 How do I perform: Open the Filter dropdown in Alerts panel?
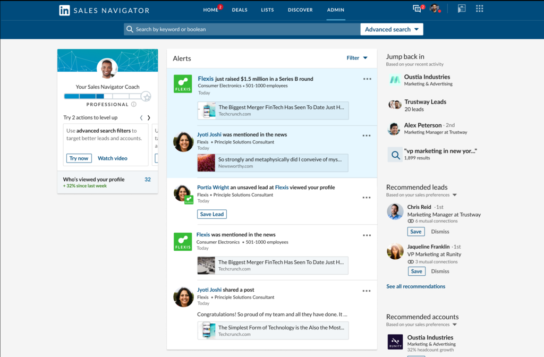tap(356, 58)
